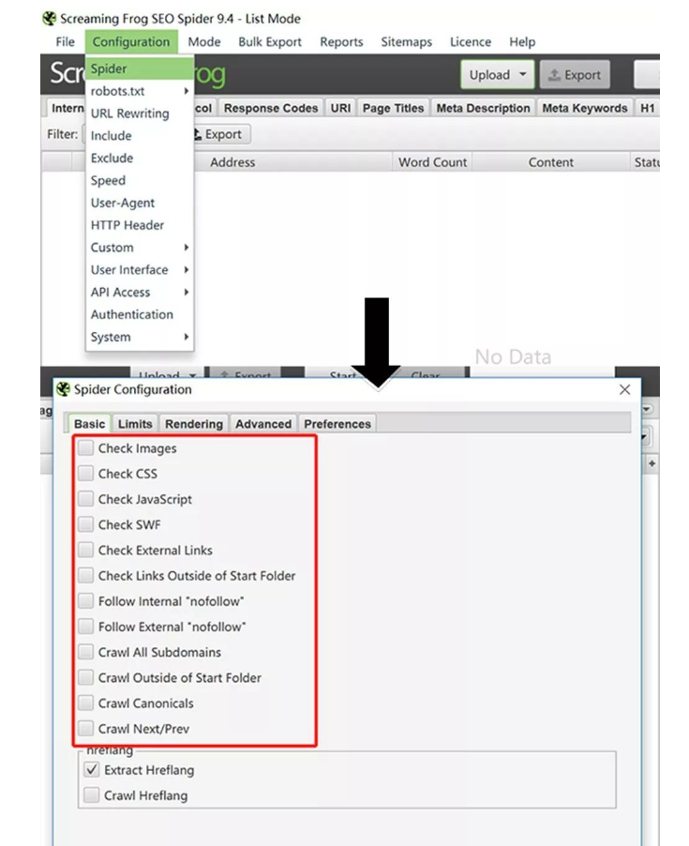Enable Crawl Hreflang checkbox
The image size is (689, 846).
[91, 795]
